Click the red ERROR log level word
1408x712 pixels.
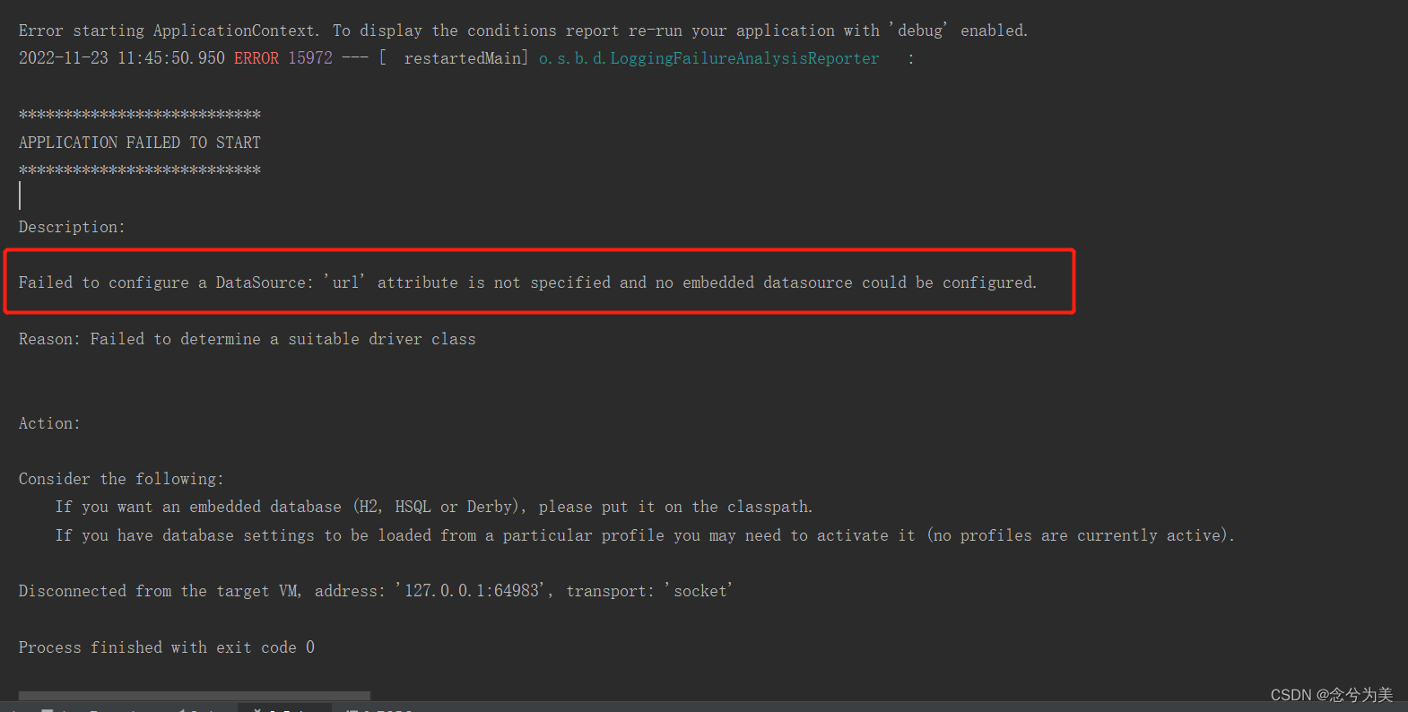(256, 58)
